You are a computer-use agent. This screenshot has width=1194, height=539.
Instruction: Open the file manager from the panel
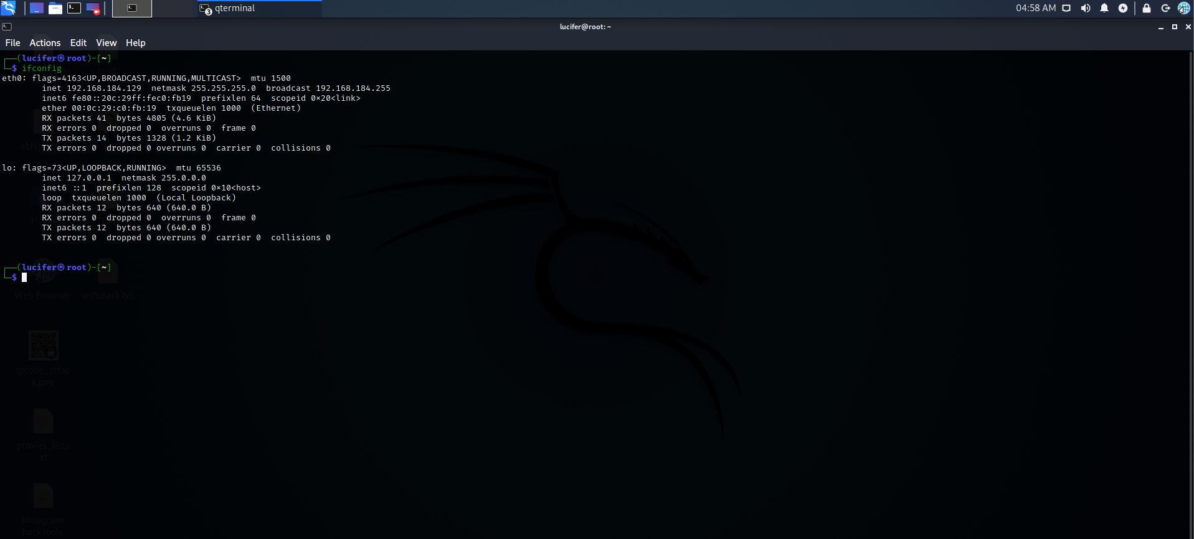click(55, 8)
